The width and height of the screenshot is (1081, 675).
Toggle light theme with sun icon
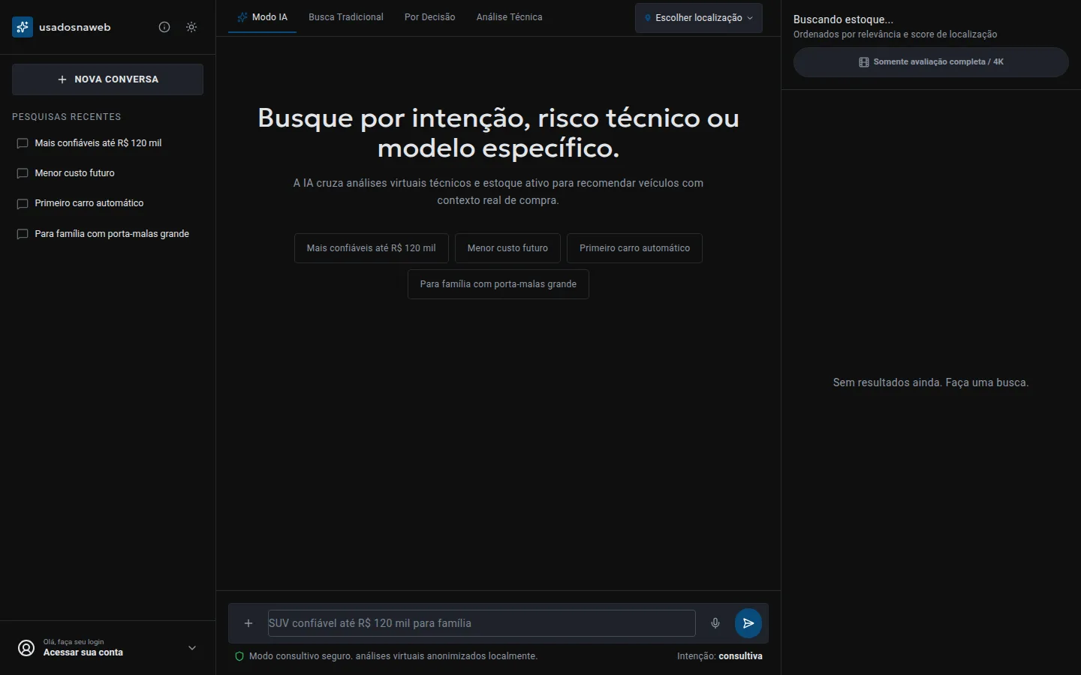click(191, 27)
